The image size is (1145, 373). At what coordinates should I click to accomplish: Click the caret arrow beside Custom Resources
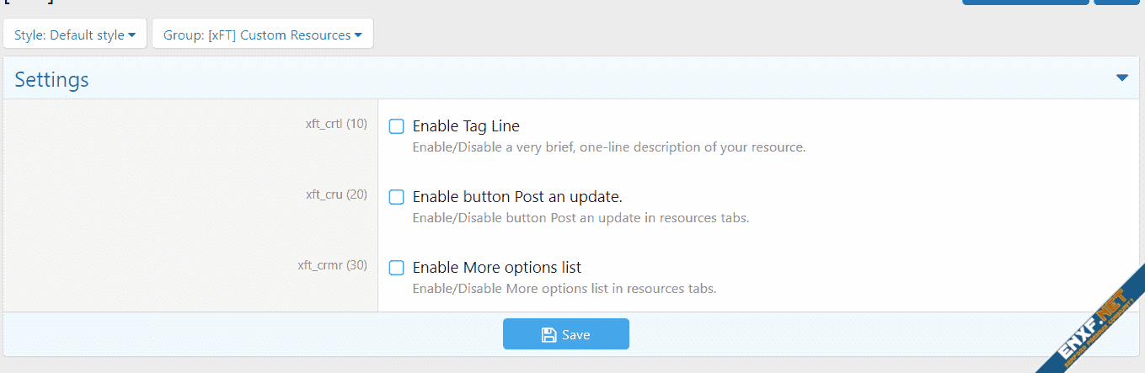click(x=358, y=35)
